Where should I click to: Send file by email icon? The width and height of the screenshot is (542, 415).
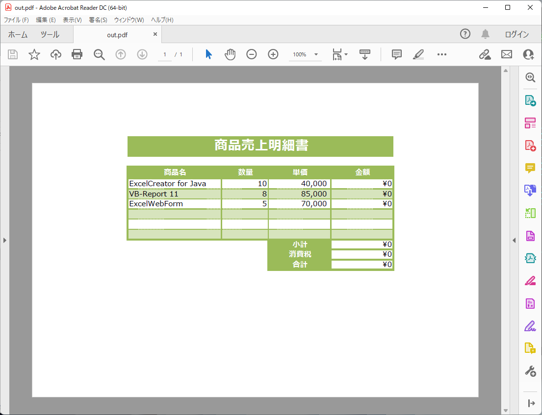507,54
